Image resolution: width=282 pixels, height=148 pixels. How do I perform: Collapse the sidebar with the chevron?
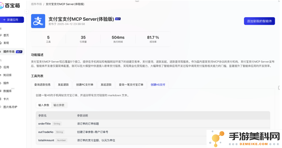[26, 12]
